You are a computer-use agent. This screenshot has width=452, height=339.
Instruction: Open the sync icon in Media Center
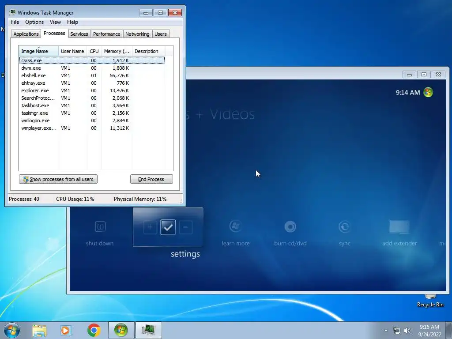click(x=344, y=226)
